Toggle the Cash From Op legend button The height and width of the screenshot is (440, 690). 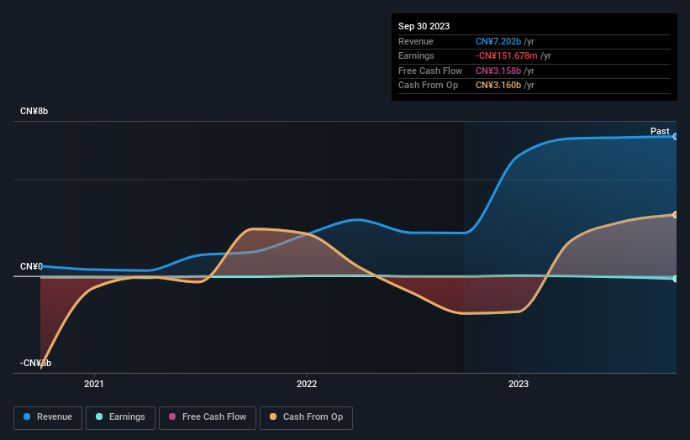tap(306, 417)
